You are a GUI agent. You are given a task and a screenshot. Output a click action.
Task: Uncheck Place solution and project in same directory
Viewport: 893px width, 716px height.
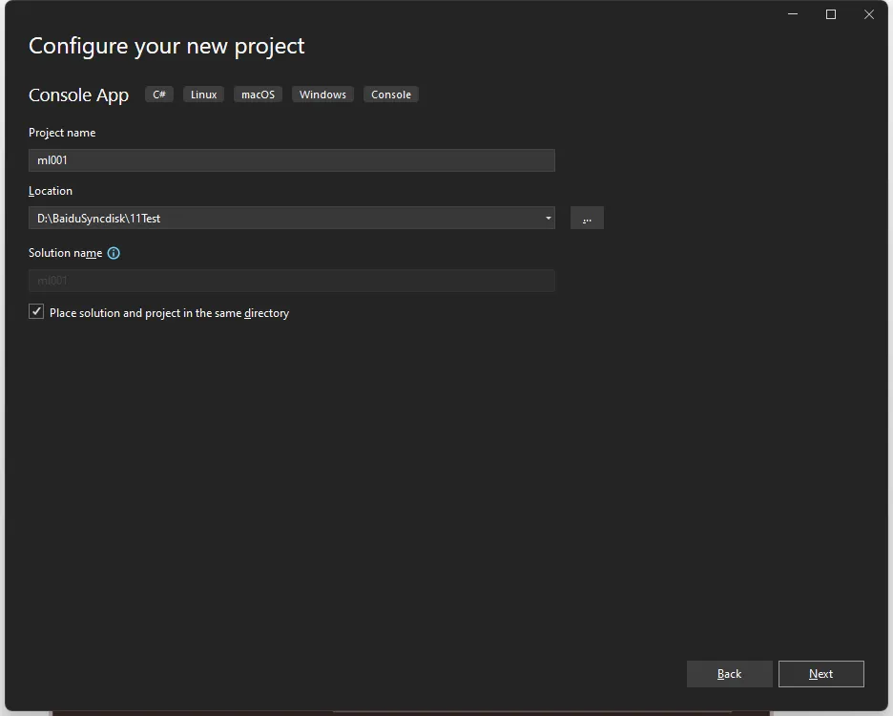36,312
